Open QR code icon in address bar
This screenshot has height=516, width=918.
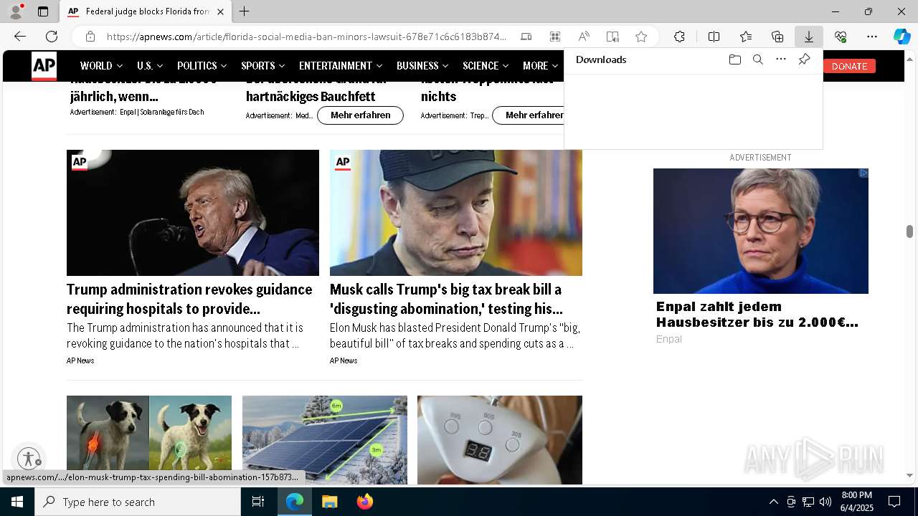click(x=554, y=37)
